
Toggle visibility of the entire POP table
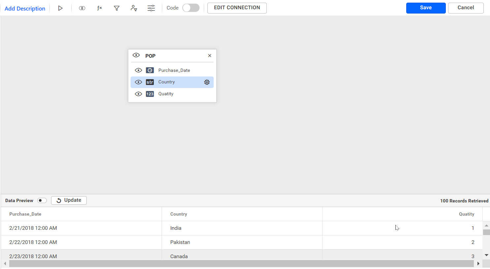coord(136,55)
